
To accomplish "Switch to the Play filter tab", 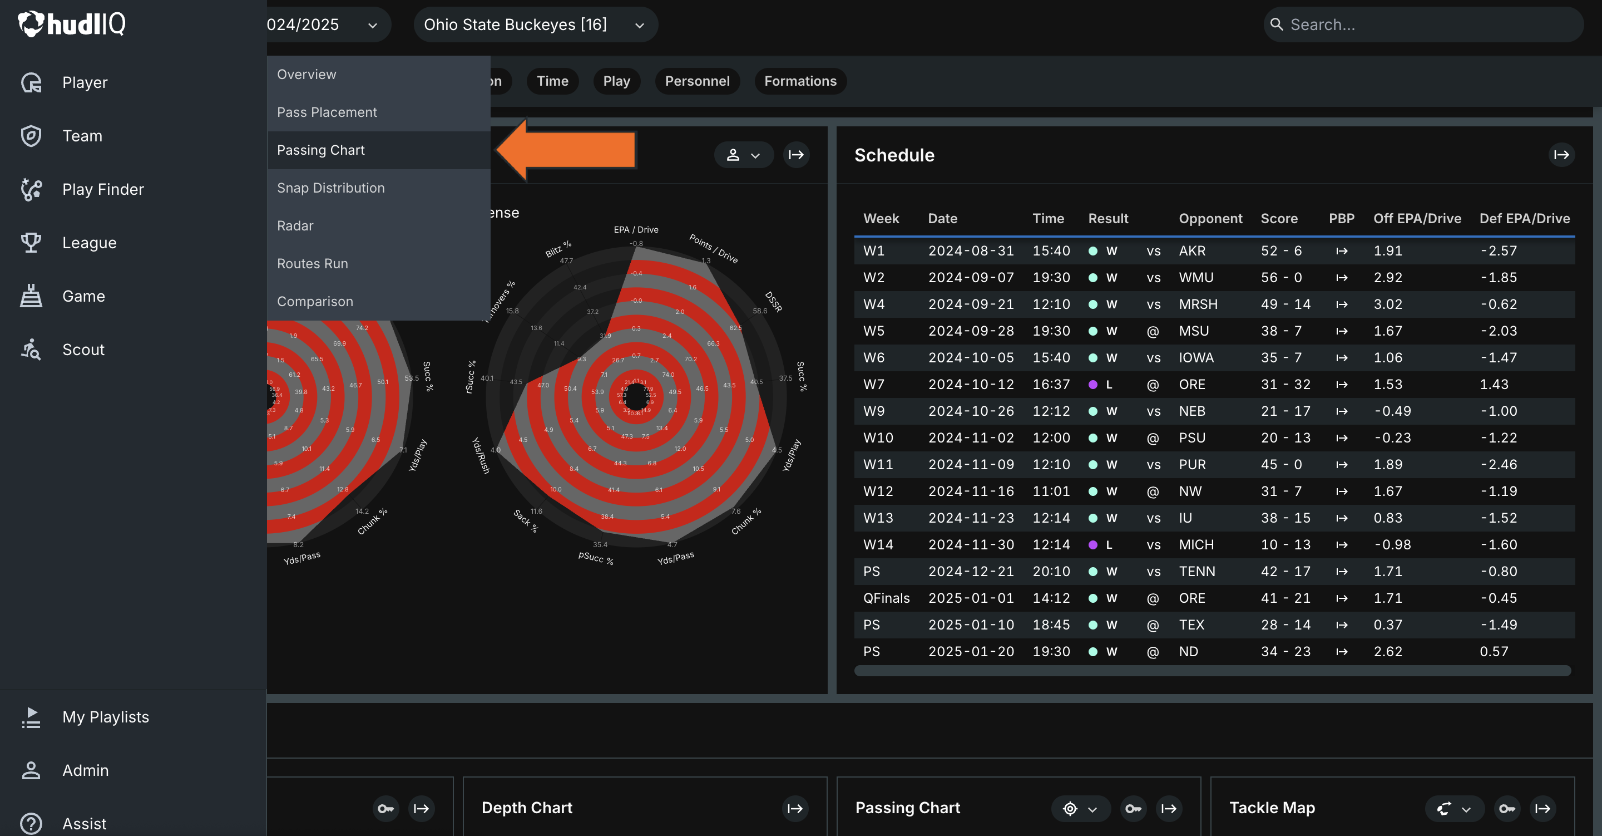I will (x=616, y=81).
